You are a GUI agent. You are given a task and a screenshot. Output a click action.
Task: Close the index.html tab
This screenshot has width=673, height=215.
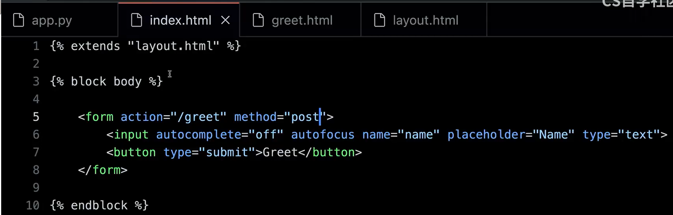225,20
